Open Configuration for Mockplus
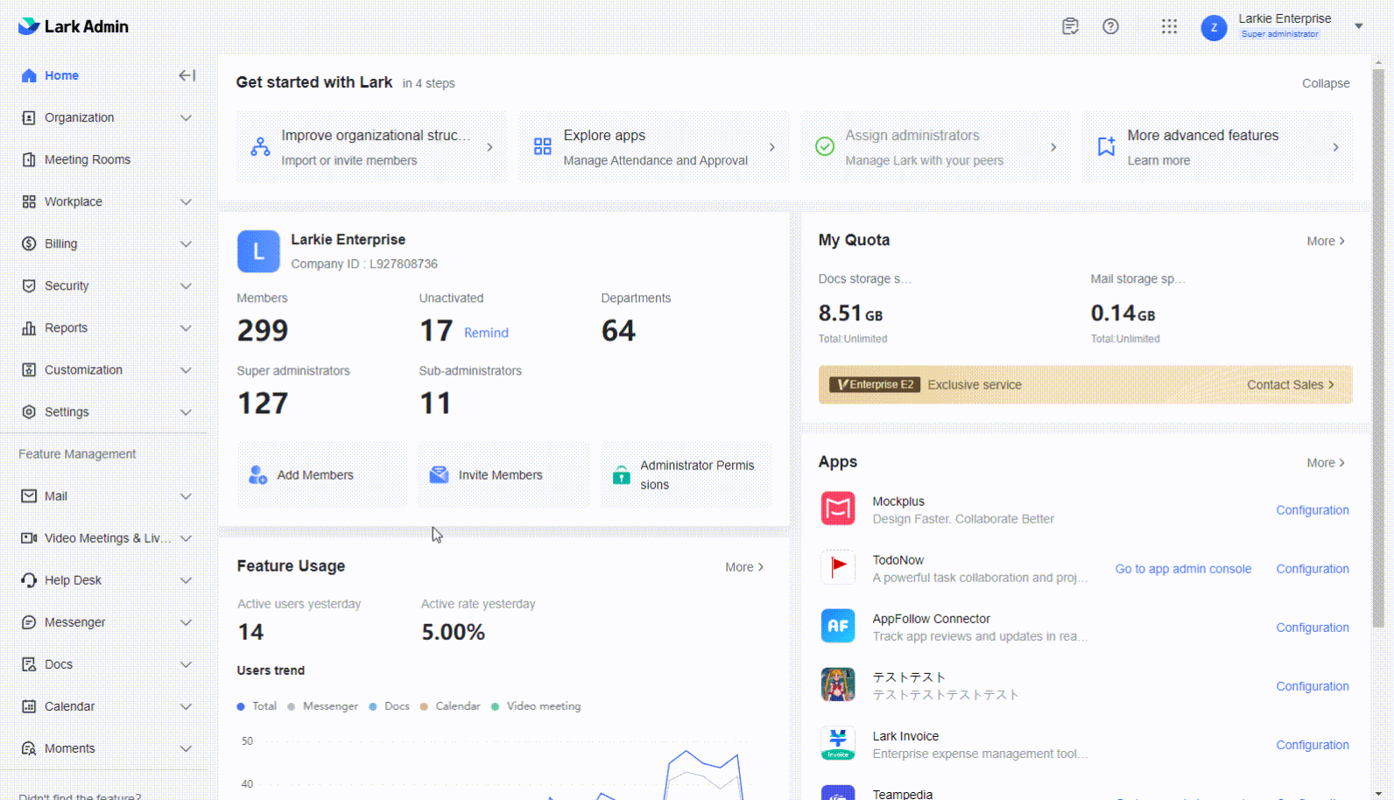1394x800 pixels. coord(1312,509)
